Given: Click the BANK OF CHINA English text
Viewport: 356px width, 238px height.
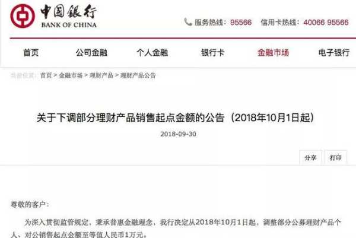Looking at the screenshot, I should pos(69,25).
